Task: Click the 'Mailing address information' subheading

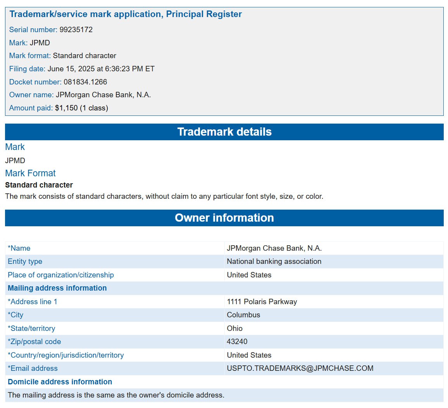Action: pos(57,288)
